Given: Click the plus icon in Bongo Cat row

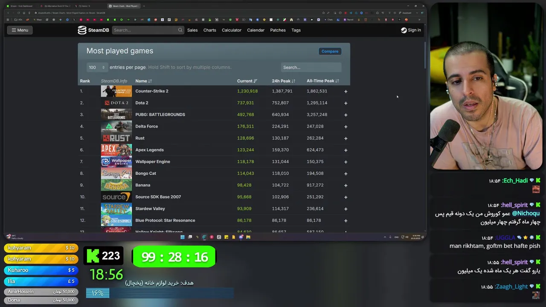Looking at the screenshot, I should click(x=346, y=174).
